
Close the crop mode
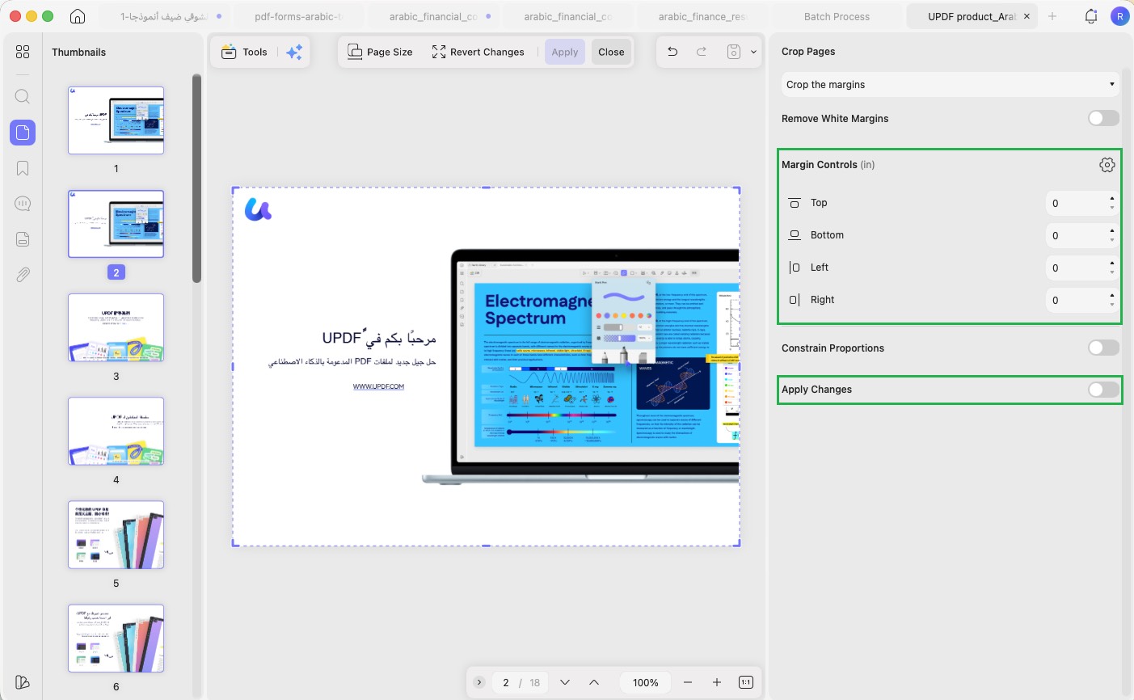point(611,52)
